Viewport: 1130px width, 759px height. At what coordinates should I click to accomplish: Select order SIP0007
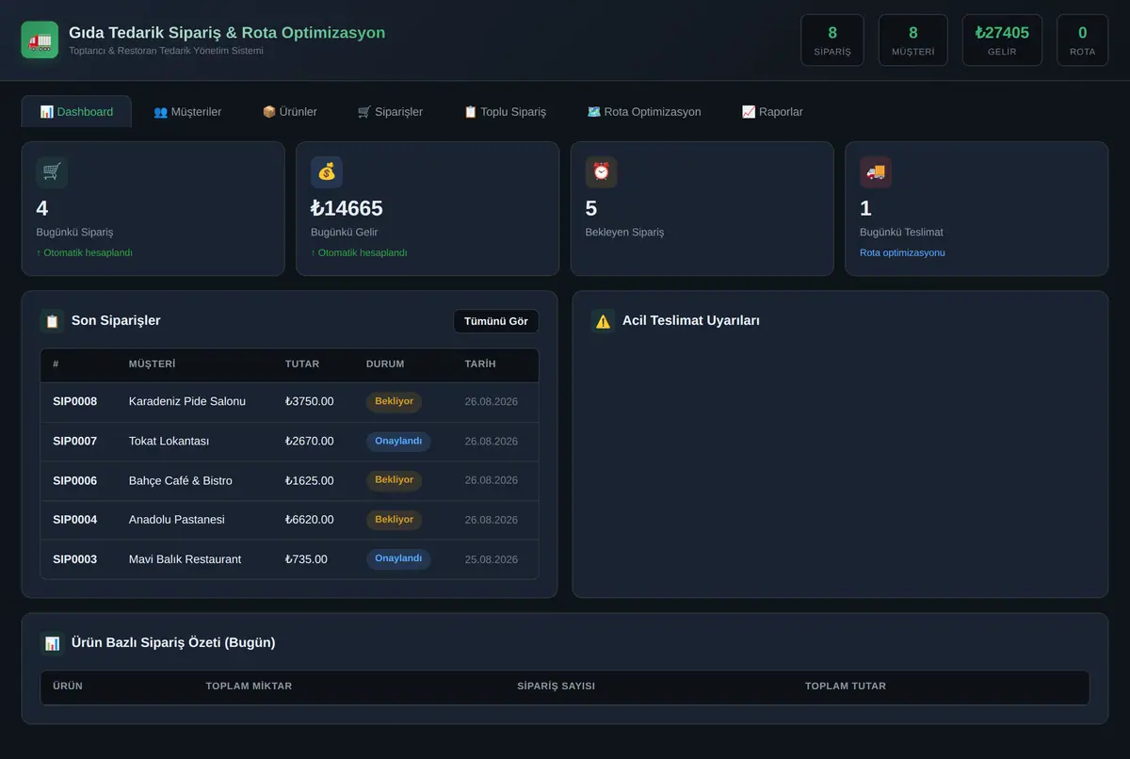point(75,441)
